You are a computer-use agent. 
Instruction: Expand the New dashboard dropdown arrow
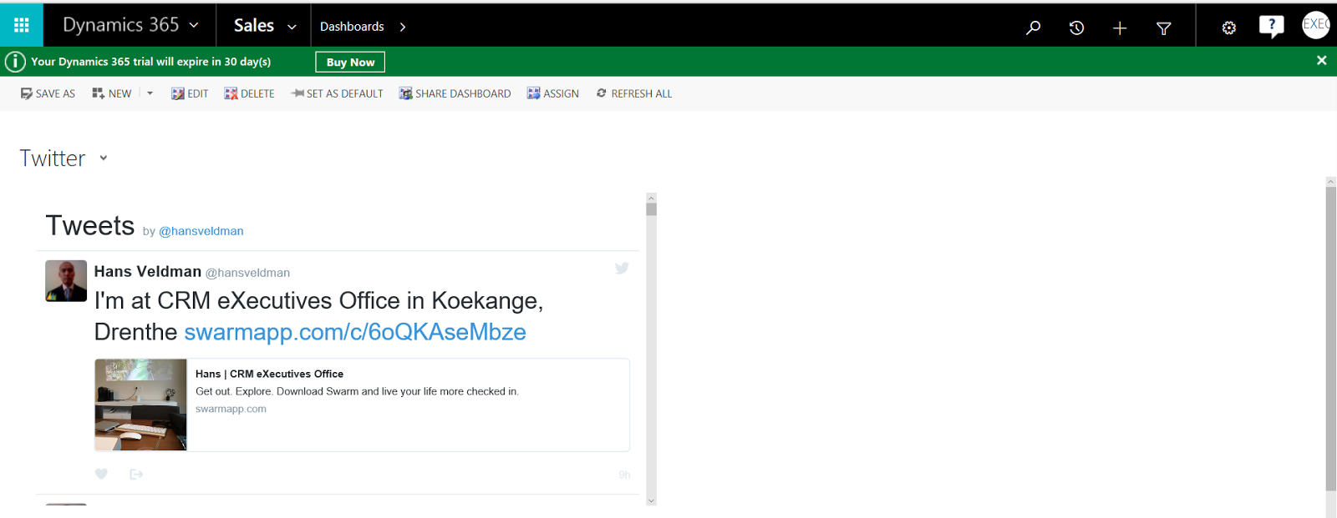(x=150, y=93)
